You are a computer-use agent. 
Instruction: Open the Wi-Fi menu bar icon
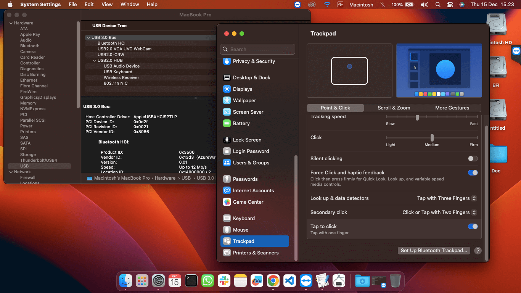click(x=327, y=5)
